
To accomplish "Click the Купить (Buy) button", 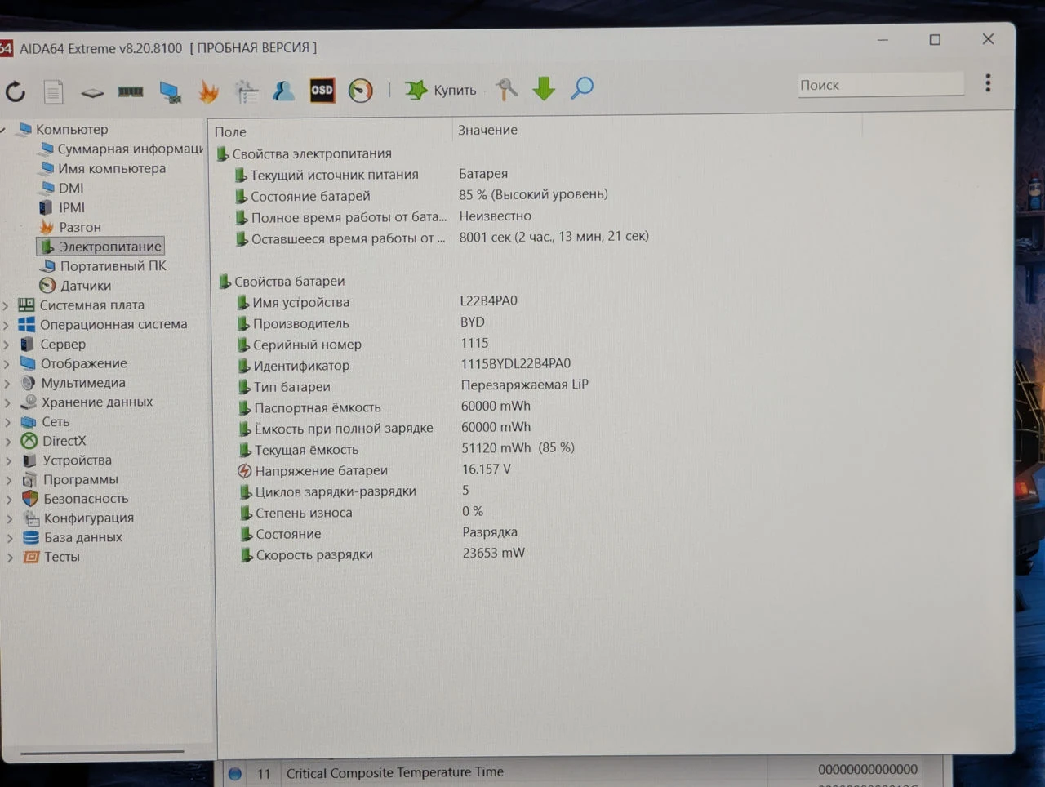I will 441,90.
